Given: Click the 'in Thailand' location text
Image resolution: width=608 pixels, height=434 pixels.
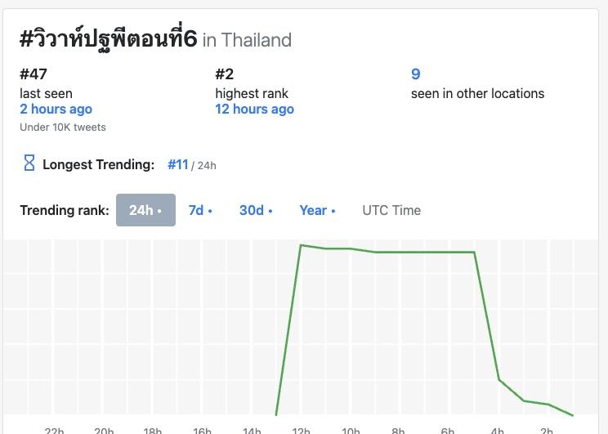Looking at the screenshot, I should pos(247,40).
